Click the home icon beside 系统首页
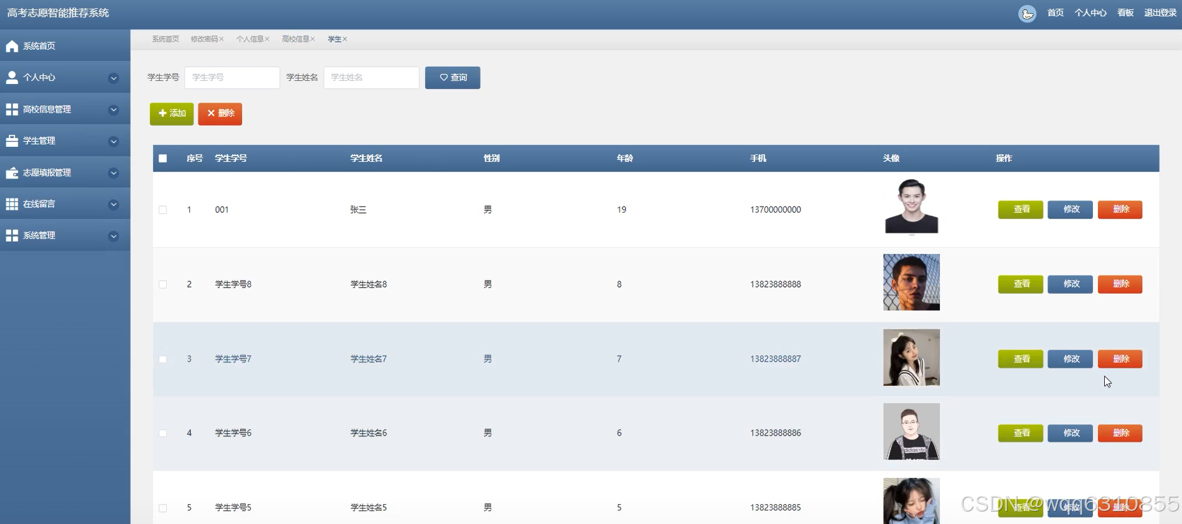The height and width of the screenshot is (524, 1182). pos(12,46)
